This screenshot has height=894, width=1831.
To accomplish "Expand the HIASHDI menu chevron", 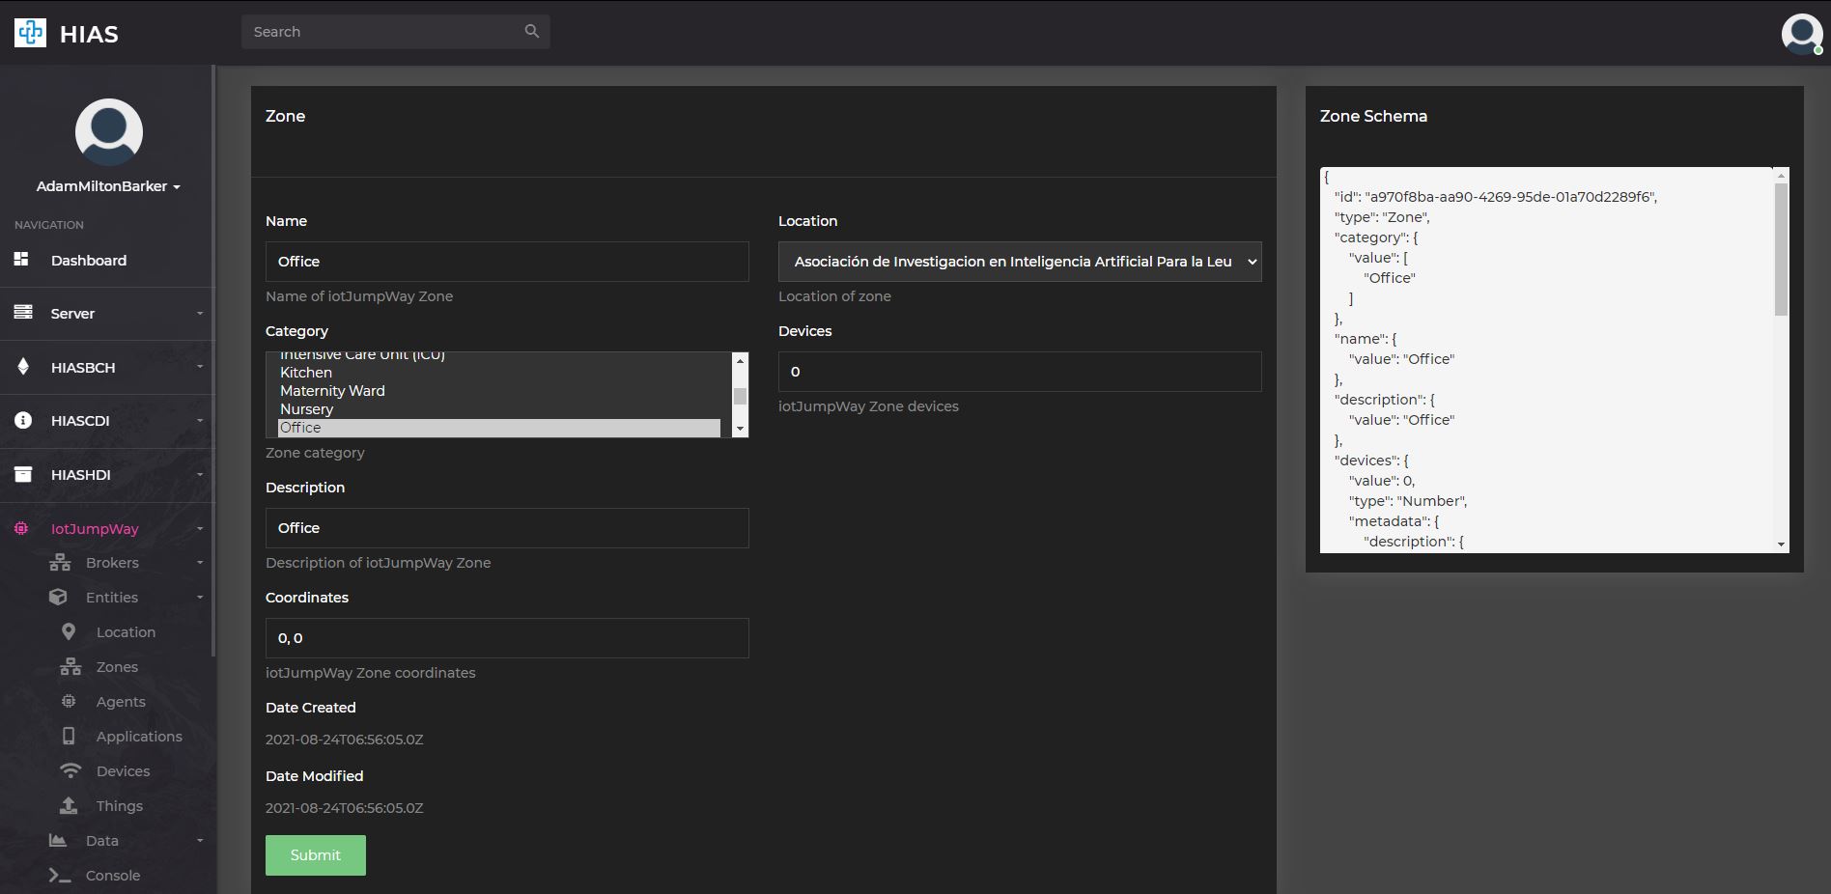I will pos(200,474).
